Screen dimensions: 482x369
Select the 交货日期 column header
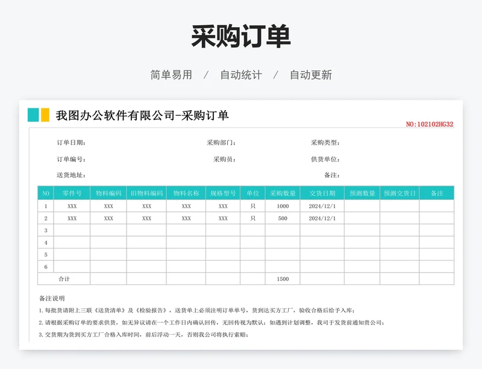coord(322,193)
